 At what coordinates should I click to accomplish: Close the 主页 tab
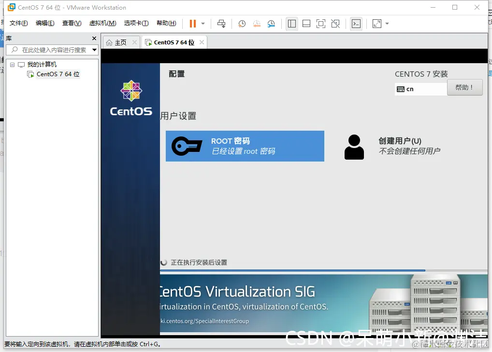134,42
